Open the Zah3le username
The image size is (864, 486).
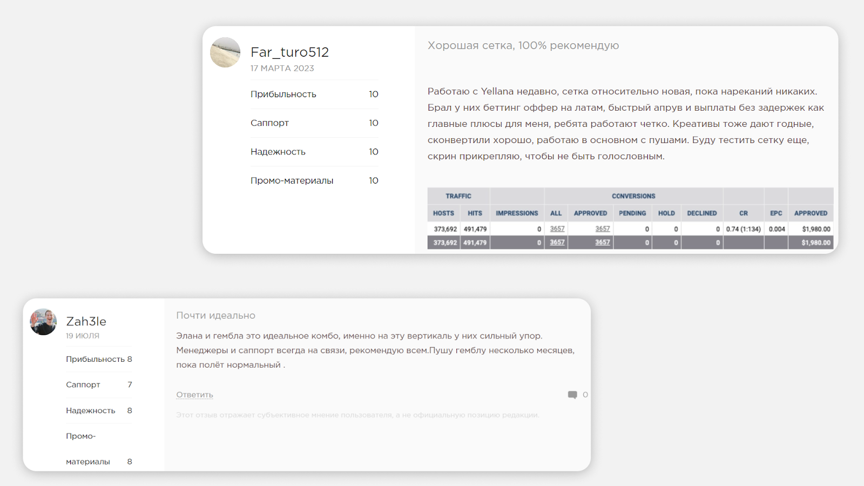(x=86, y=321)
